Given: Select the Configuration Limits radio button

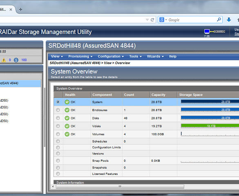Looking at the screenshot, I should pos(58,147).
